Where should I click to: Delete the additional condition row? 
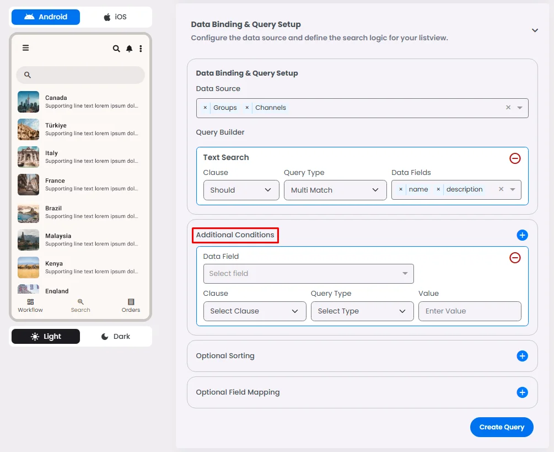click(x=514, y=258)
